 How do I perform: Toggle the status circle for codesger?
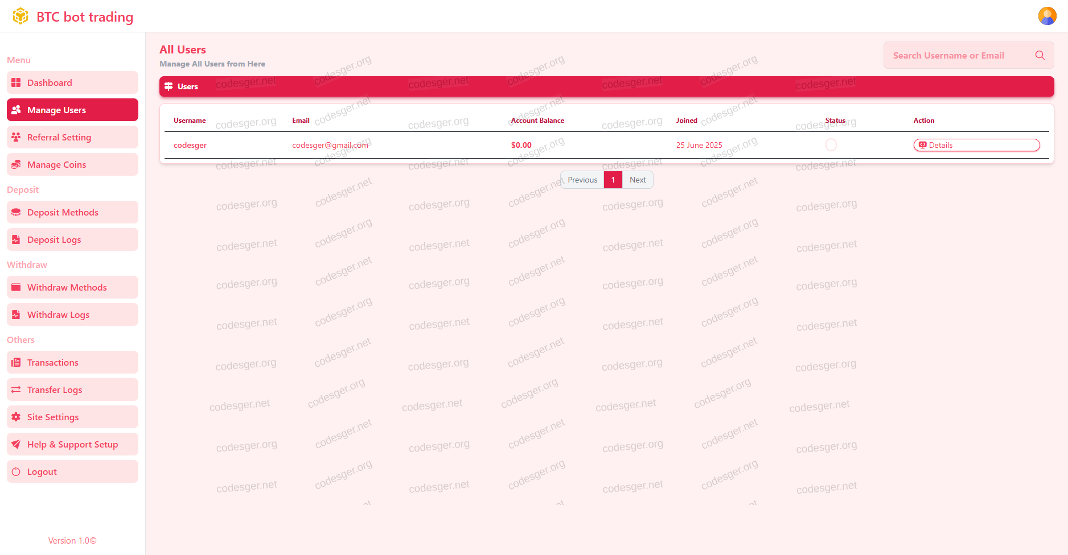coord(831,145)
